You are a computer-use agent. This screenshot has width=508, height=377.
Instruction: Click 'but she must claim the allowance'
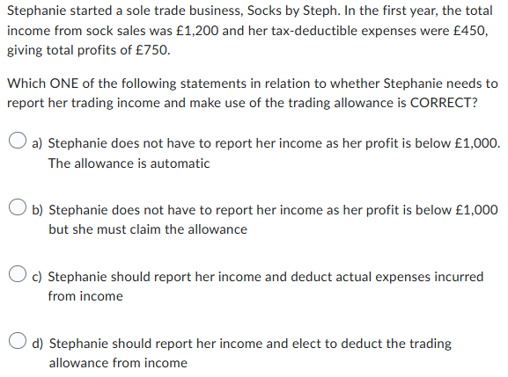(x=148, y=229)
